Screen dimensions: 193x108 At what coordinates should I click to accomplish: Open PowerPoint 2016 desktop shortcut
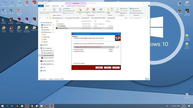[19, 12]
